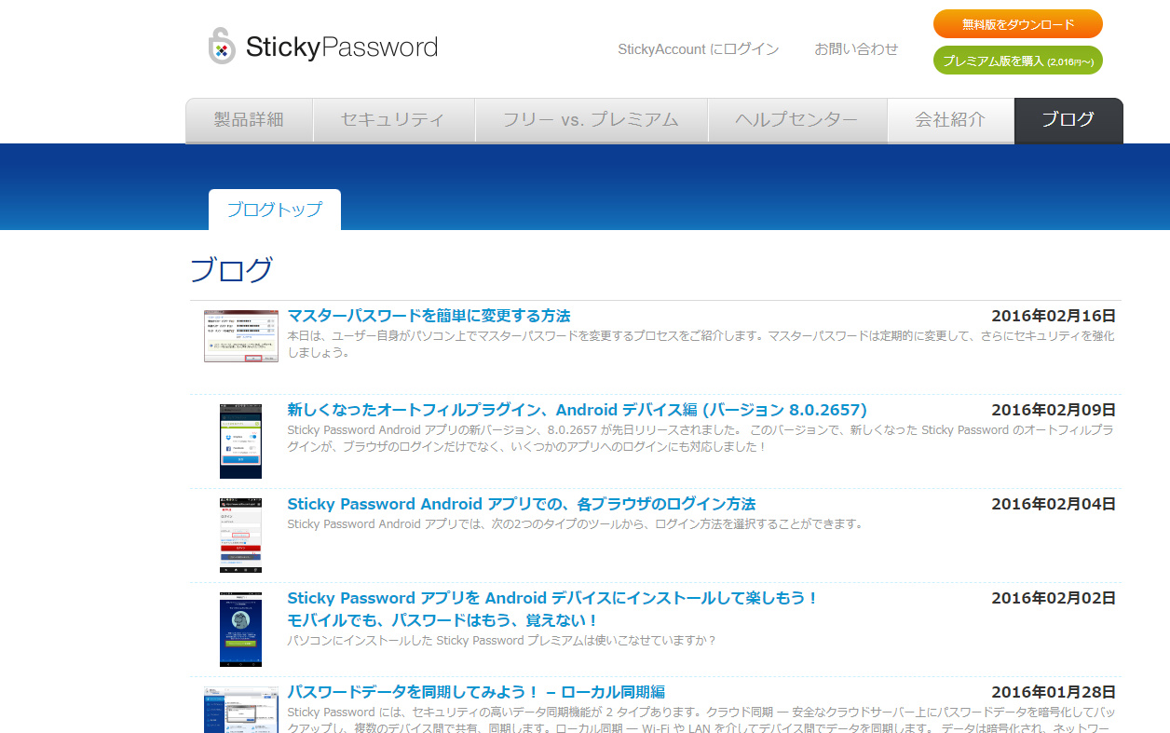
Task: Open the マスターパスワードを簡単に変更する方法 article title
Action: pyautogui.click(x=429, y=316)
